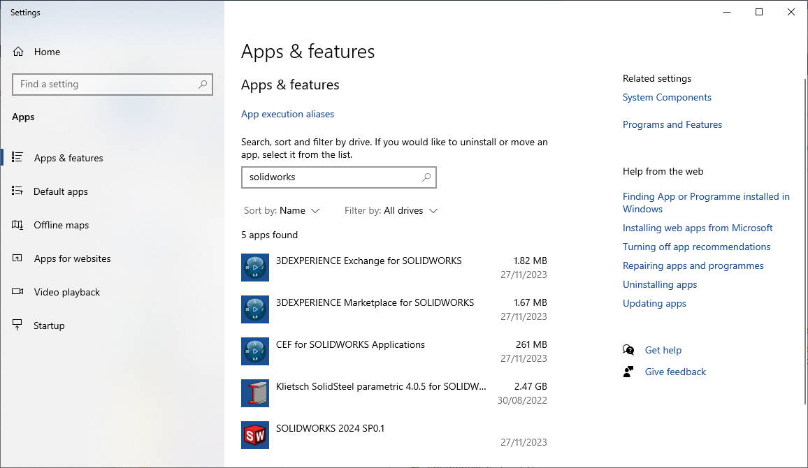Open the Sort by Name dropdown
Screen dimensions: 808x468
click(x=282, y=210)
